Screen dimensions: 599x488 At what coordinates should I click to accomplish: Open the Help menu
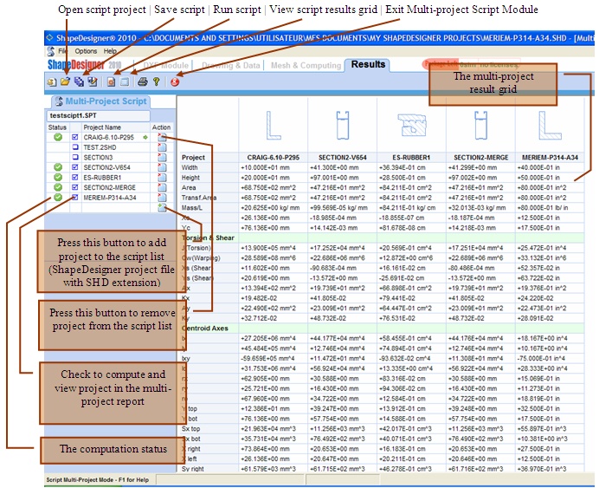coord(110,51)
